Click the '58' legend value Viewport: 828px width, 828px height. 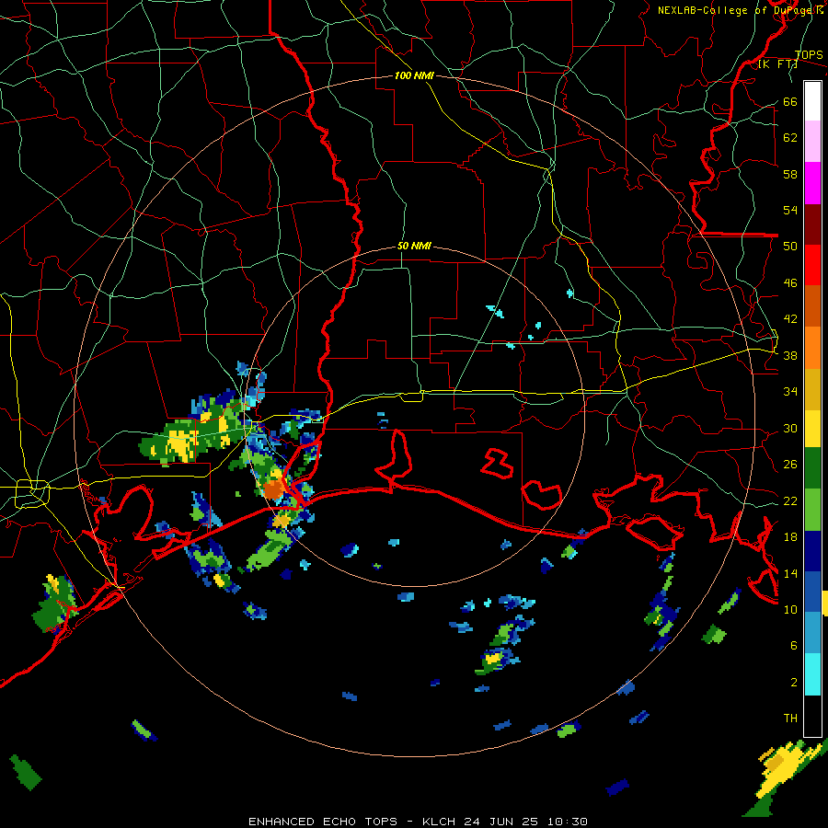[790, 174]
